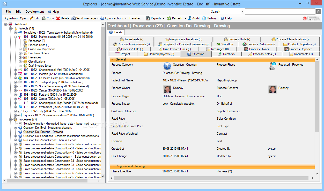
Task: Expand the 102 Shopping mall Vital node
Action: click(15, 70)
